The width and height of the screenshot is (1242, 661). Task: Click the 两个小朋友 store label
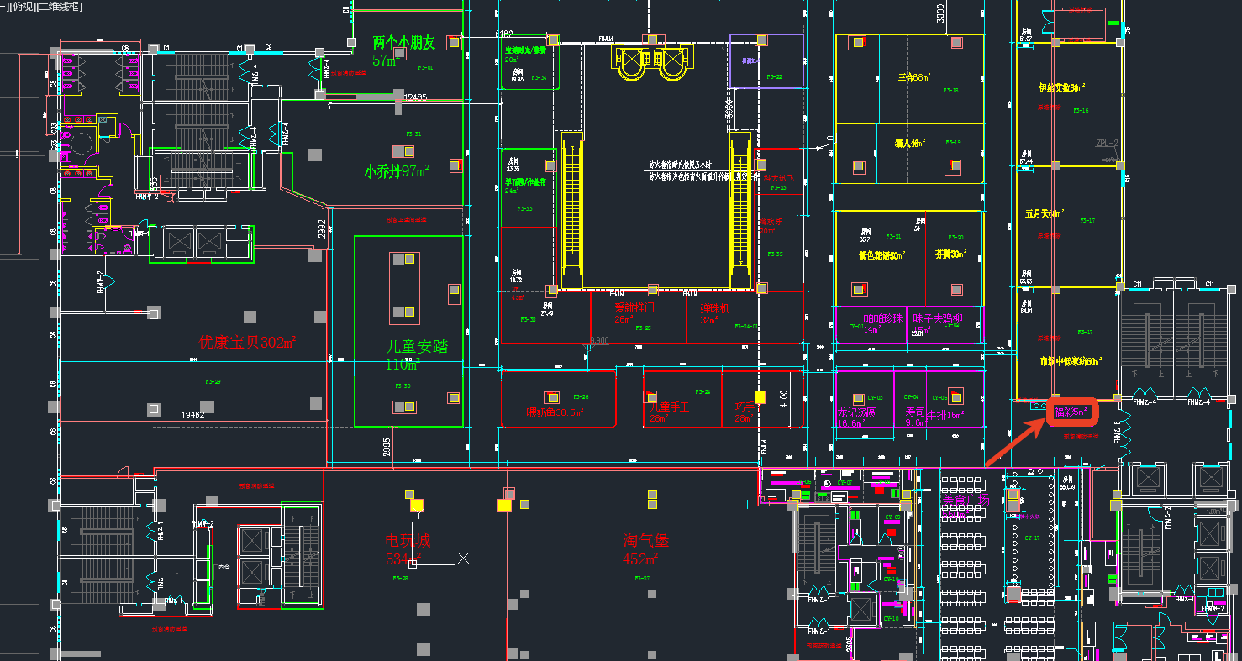point(404,43)
